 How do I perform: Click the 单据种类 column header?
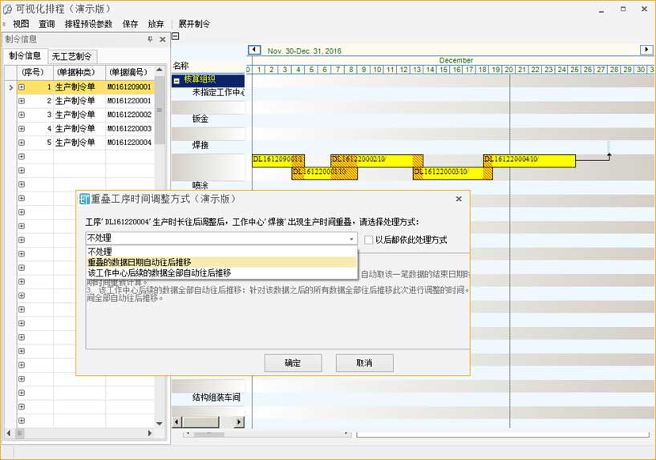[79, 72]
